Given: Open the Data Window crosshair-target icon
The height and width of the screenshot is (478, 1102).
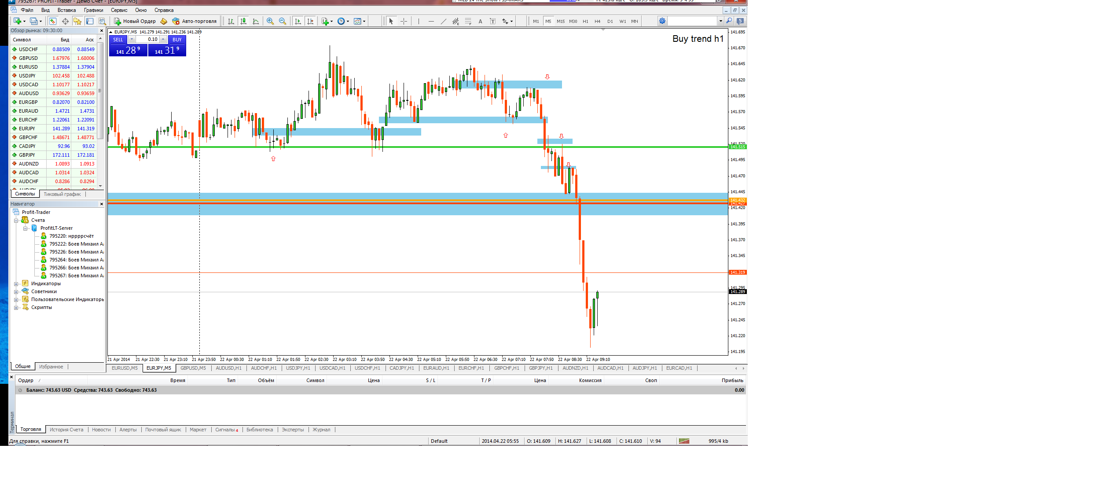Looking at the screenshot, I should coord(65,21).
